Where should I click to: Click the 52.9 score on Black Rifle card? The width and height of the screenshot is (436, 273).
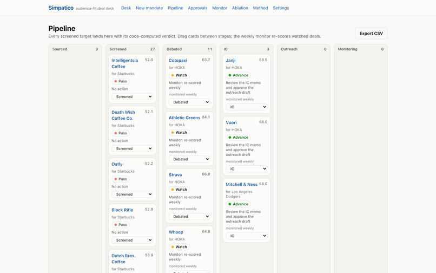(x=149, y=209)
